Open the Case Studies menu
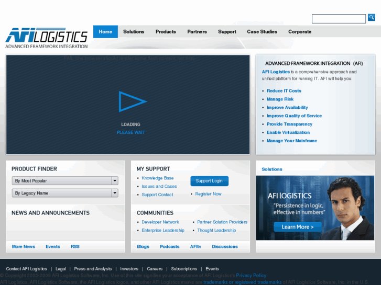This screenshot has height=285, width=381. coord(262,32)
